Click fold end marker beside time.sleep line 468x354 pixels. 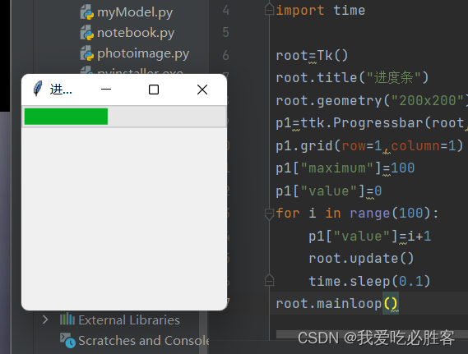point(269,280)
